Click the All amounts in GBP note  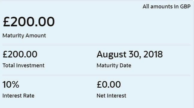point(166,7)
